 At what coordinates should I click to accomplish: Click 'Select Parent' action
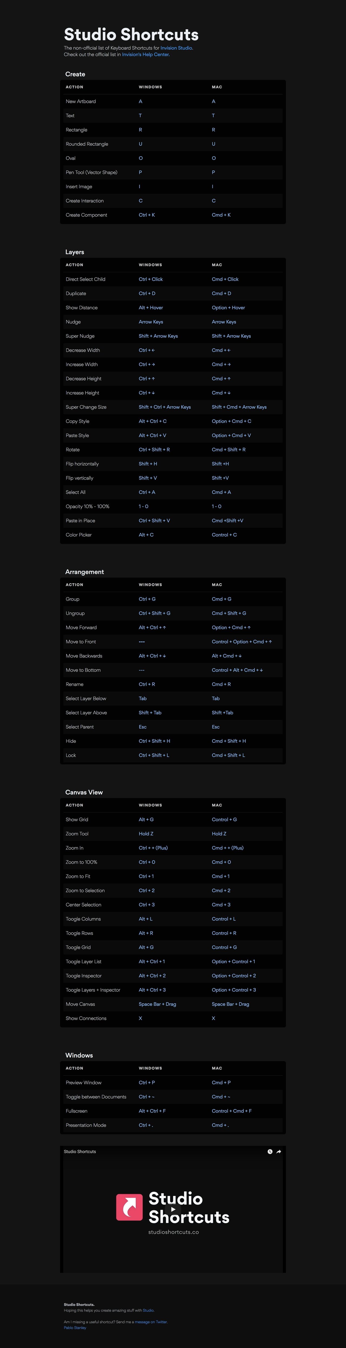pos(80,727)
